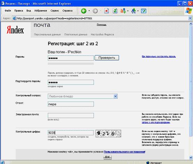The height and width of the screenshot is (164, 193).
Task: Click the Ответ field containing пюре
Action: click(x=71, y=104)
